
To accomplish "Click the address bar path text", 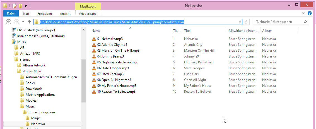I will coord(112,22).
